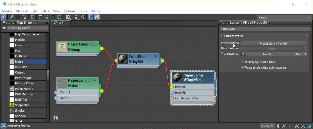313x129 pixels.
Task: Click the Delete Selected trash icon
Action: click(x=32, y=17)
